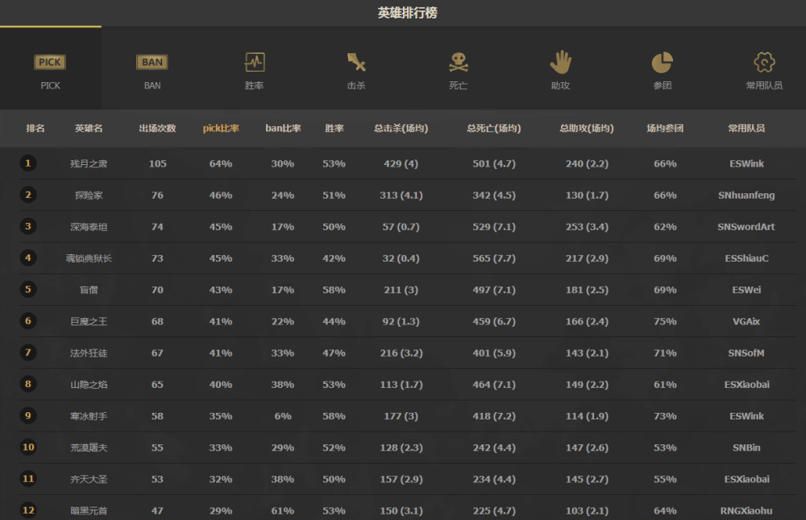Click the 61% ban rate of 暗黑元首
The width and height of the screenshot is (806, 520).
coord(283,511)
